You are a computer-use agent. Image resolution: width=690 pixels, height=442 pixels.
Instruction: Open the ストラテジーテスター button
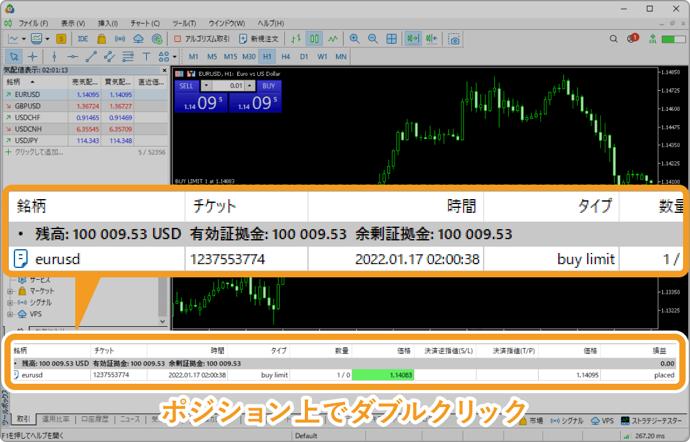click(x=651, y=421)
